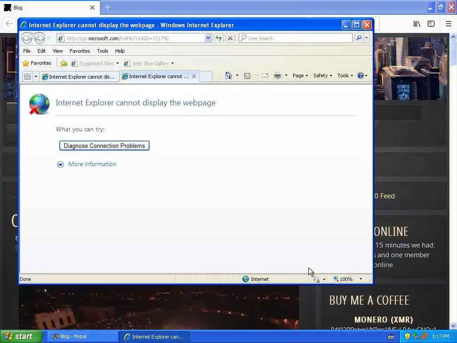Screen dimensions: 457x343
Task: Click Internet Explorer taskbar button
Action: (x=154, y=337)
